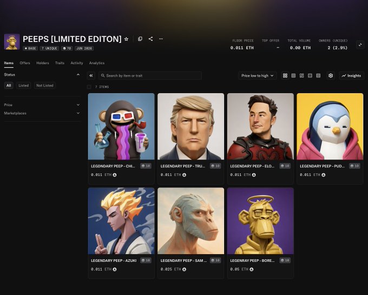Click the supply badge on AZUKI card
368x295 pixels.
click(x=146, y=260)
